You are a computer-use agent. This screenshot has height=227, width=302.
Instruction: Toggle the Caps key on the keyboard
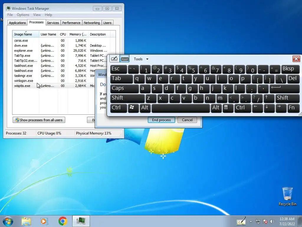(x=124, y=89)
